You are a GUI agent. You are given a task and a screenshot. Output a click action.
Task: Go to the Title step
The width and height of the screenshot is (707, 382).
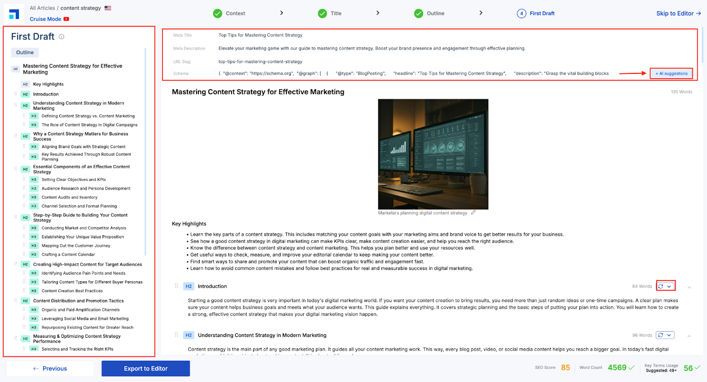pos(336,13)
